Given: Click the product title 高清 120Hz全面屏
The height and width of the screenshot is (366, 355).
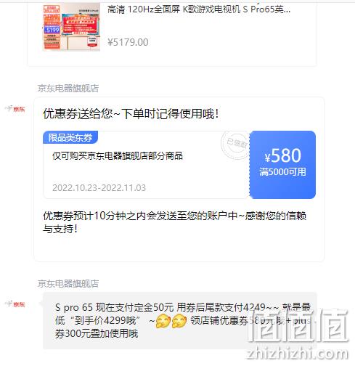Looking at the screenshot, I should coord(198,9).
